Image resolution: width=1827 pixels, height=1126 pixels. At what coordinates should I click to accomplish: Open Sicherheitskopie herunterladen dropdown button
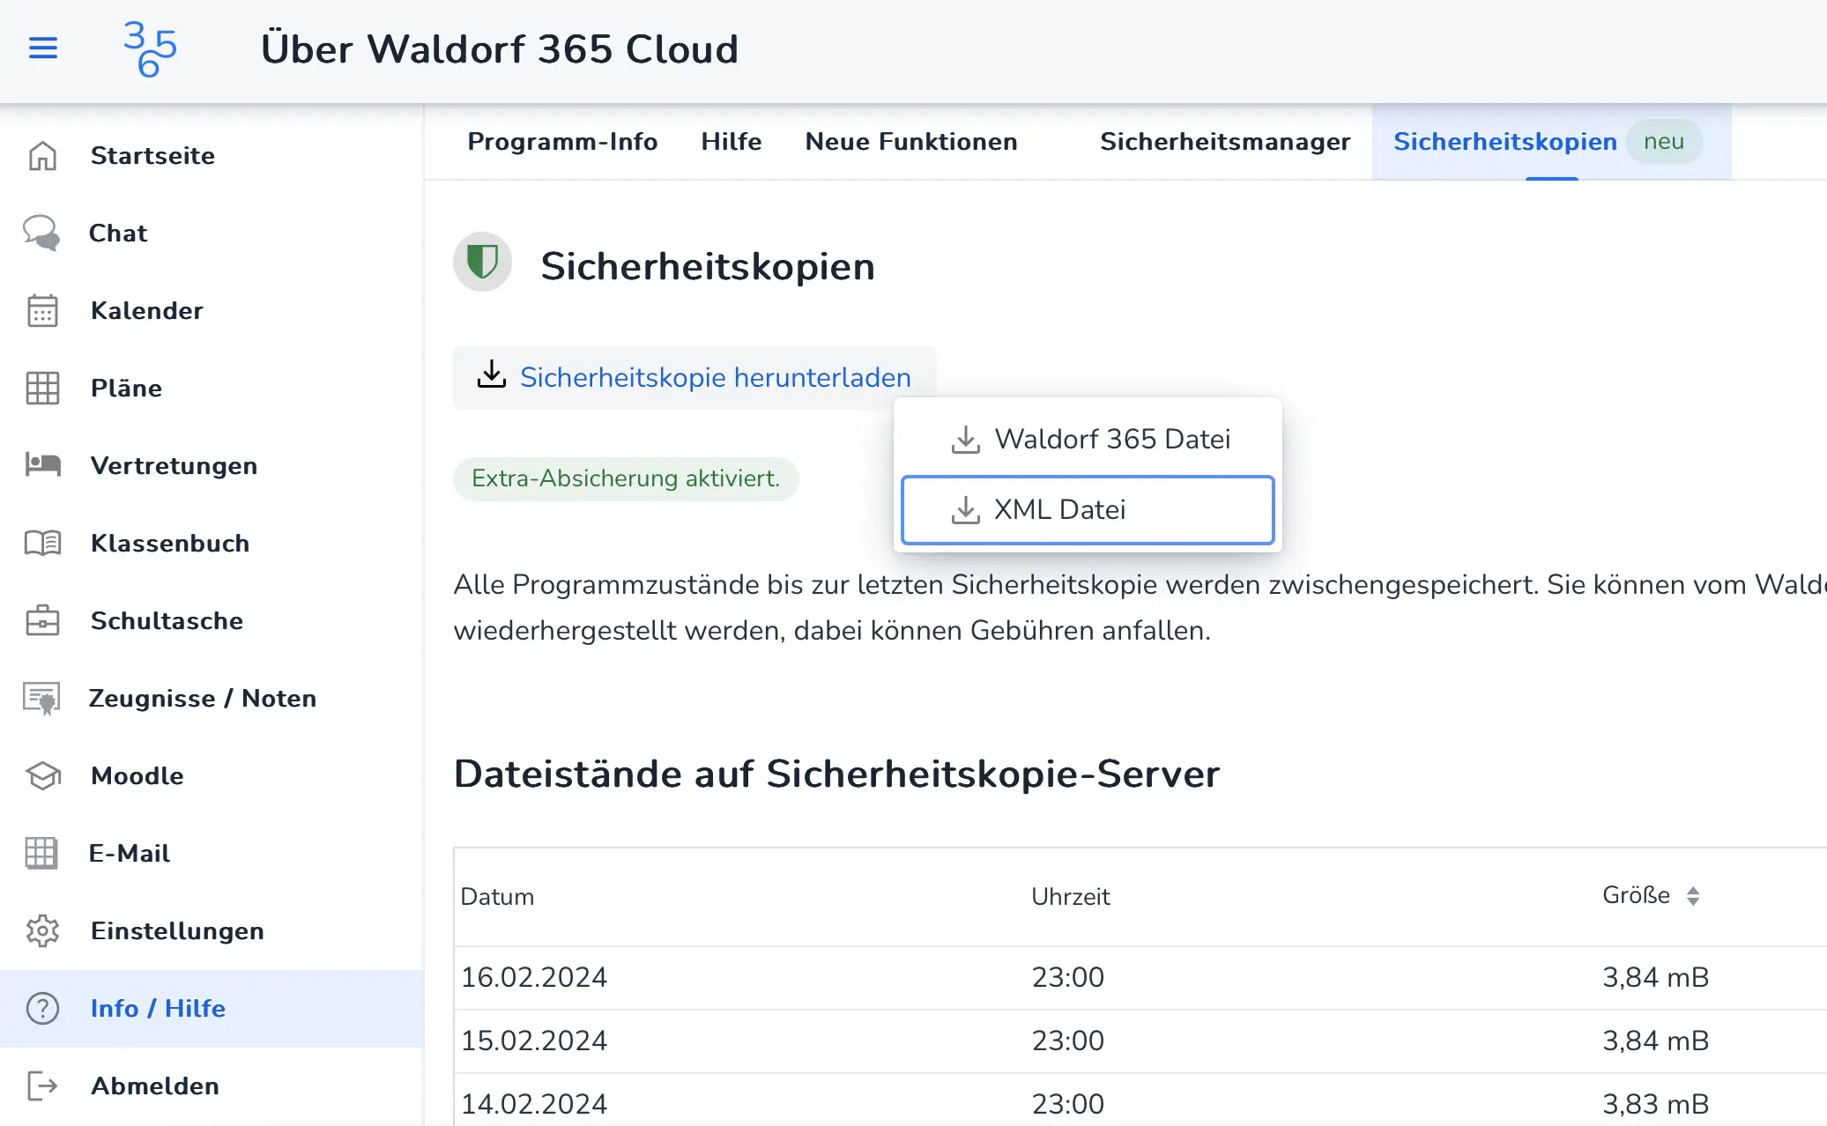(694, 377)
